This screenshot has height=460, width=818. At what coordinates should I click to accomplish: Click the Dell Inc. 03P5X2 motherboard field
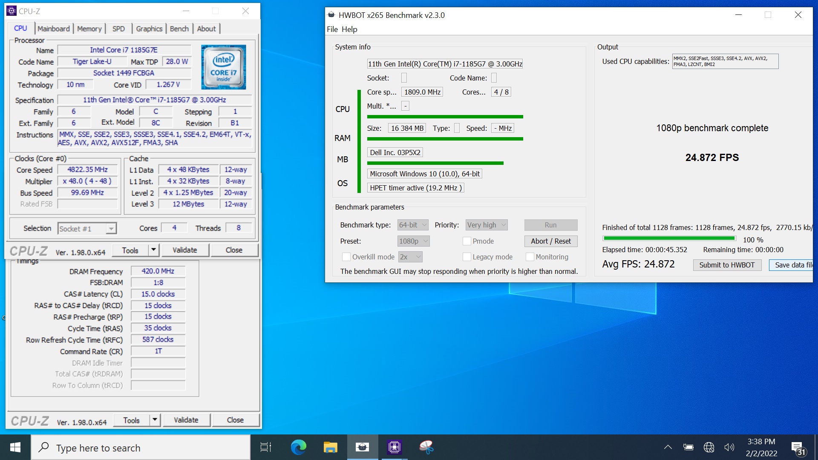pyautogui.click(x=395, y=152)
